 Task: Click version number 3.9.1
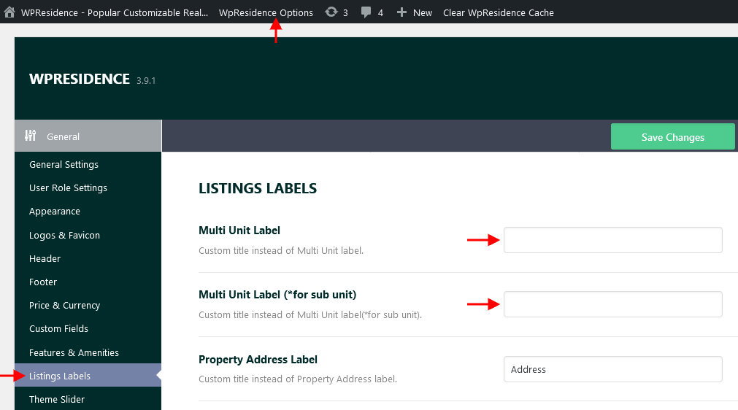click(146, 81)
